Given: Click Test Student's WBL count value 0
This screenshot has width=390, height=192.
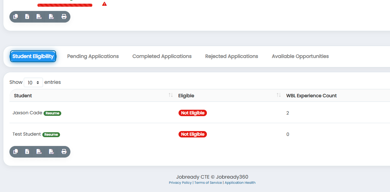Looking at the screenshot, I should tap(288, 134).
